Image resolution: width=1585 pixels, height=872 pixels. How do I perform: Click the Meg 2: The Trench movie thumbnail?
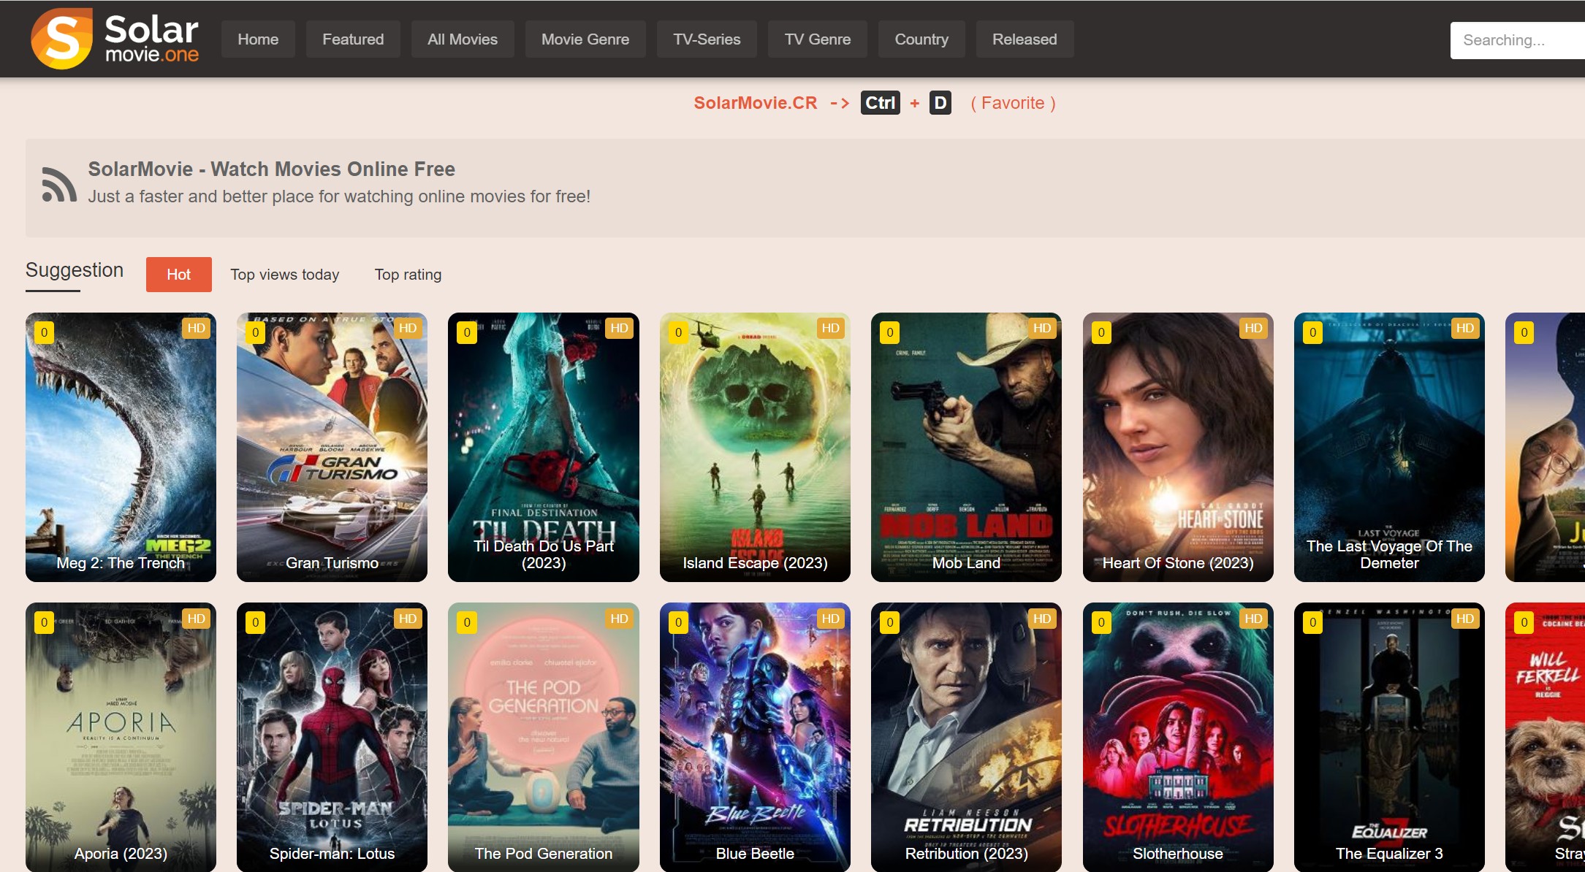coord(119,445)
